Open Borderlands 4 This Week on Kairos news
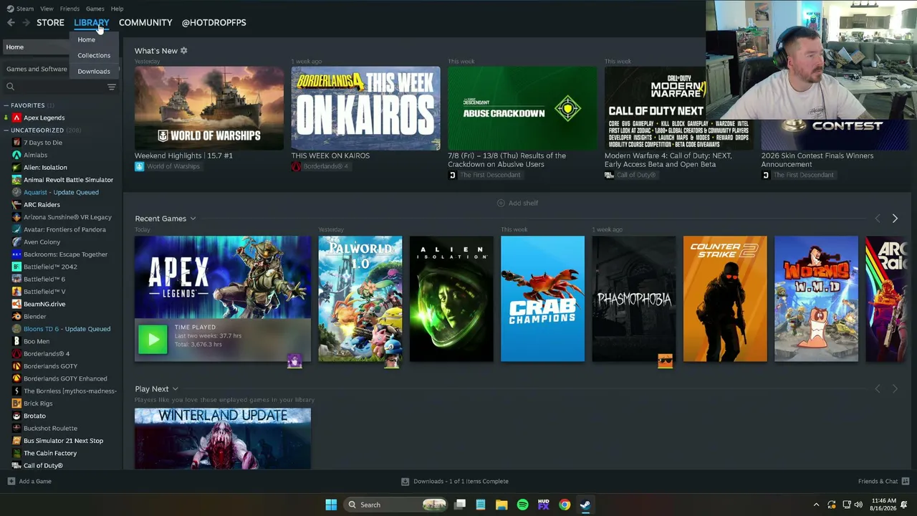 [365, 108]
